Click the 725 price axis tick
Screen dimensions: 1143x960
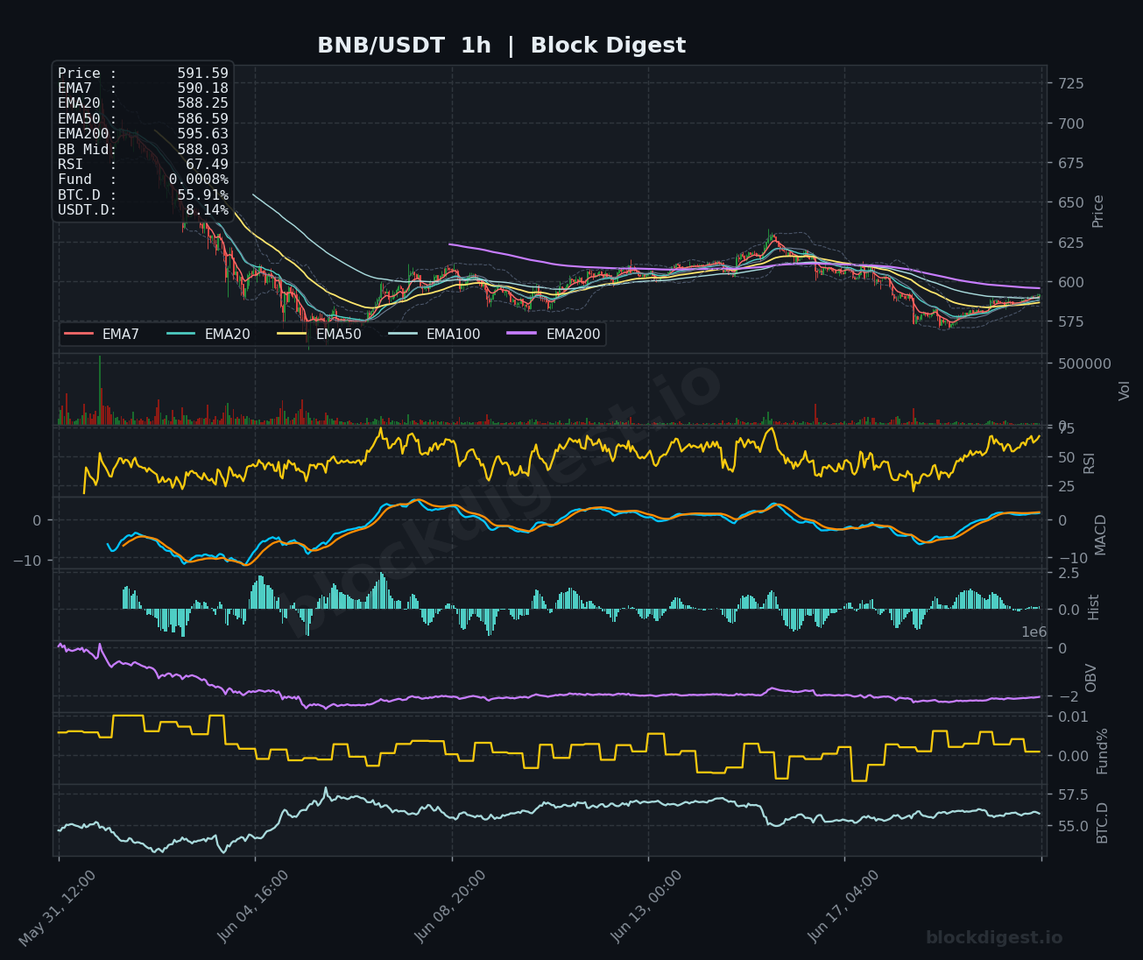tap(1071, 84)
